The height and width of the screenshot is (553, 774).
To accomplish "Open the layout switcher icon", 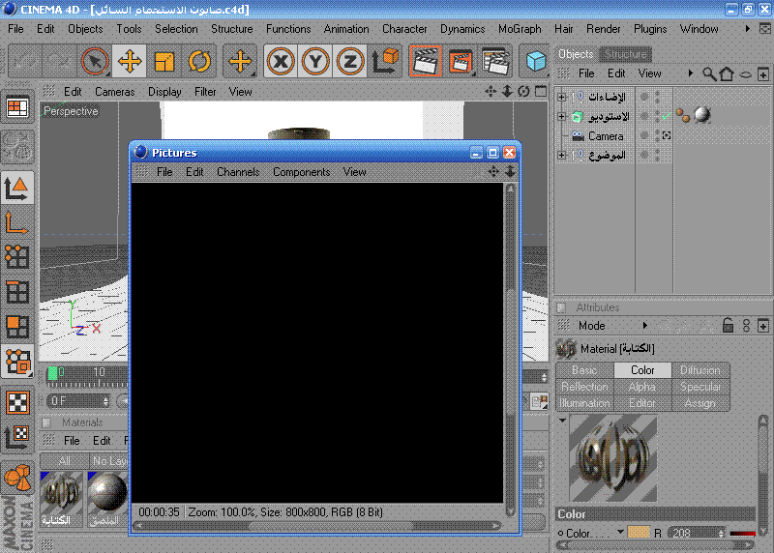I will point(17,107).
